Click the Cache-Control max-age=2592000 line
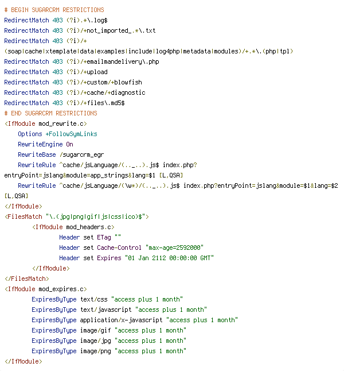Screen dimensions: 344x371 131,248
